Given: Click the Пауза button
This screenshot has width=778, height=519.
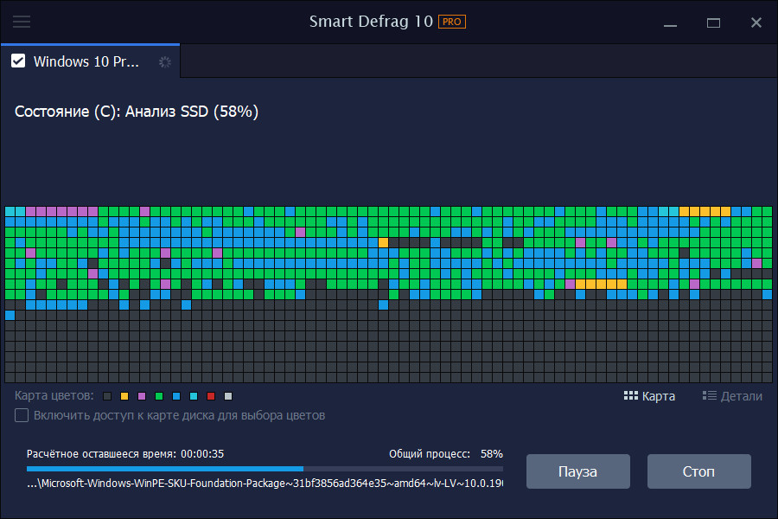Looking at the screenshot, I should tap(578, 471).
